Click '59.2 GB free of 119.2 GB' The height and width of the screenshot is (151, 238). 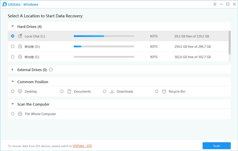click(192, 36)
